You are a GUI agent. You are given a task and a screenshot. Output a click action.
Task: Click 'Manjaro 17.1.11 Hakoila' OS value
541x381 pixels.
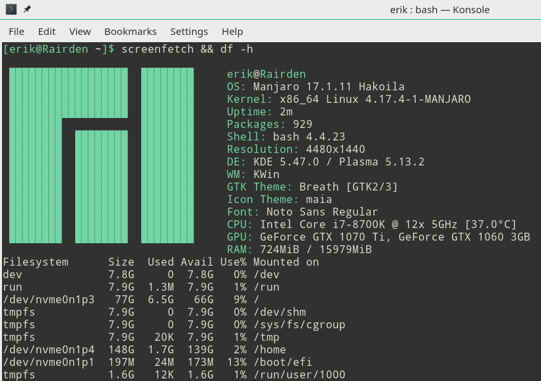point(329,86)
